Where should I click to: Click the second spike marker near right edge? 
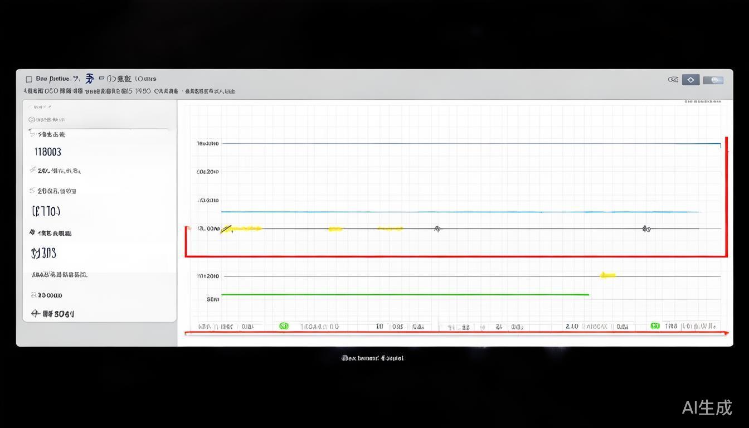tap(646, 228)
